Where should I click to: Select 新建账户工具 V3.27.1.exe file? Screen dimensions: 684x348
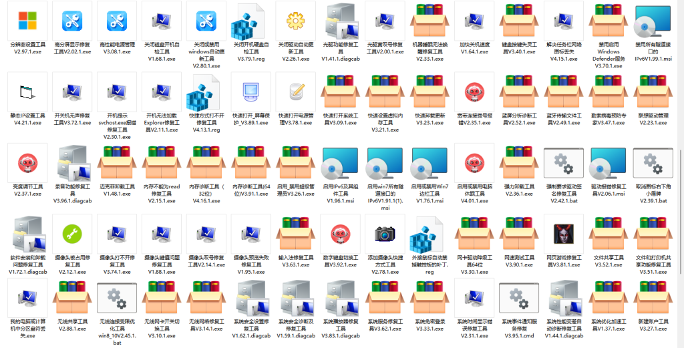tap(654, 298)
